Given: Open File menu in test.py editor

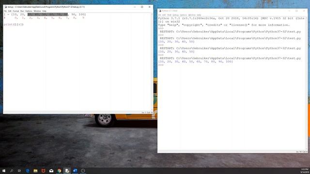Looking at the screenshot, I should (x=5, y=11).
